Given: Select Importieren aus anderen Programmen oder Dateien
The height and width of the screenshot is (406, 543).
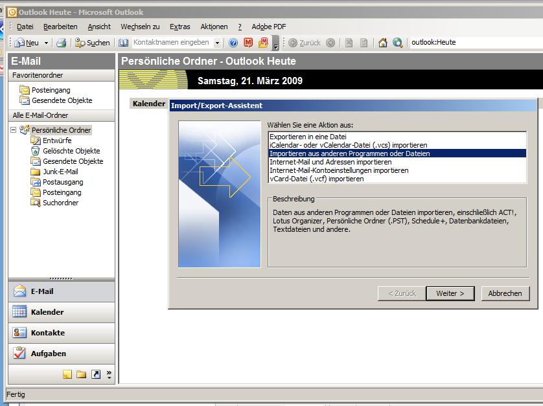Looking at the screenshot, I should pyautogui.click(x=397, y=153).
